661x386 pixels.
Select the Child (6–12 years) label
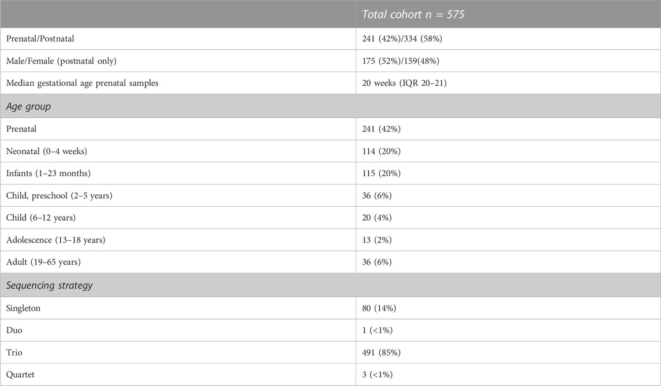[x=40, y=217]
